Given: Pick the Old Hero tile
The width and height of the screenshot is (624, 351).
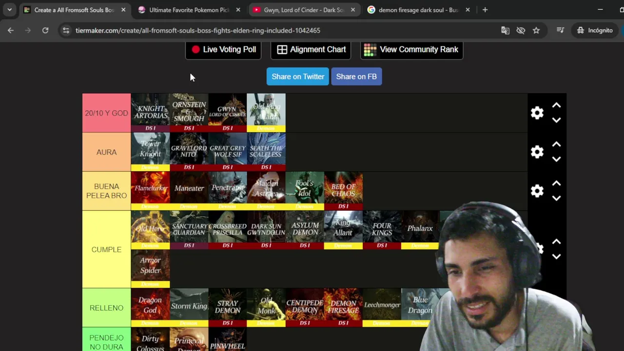Looking at the screenshot, I should (x=150, y=230).
